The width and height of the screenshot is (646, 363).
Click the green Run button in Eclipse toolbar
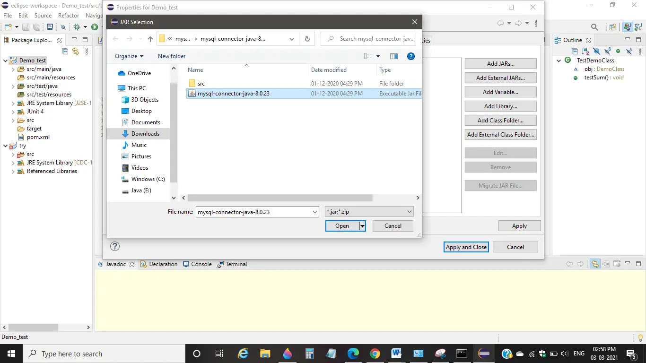point(95,27)
